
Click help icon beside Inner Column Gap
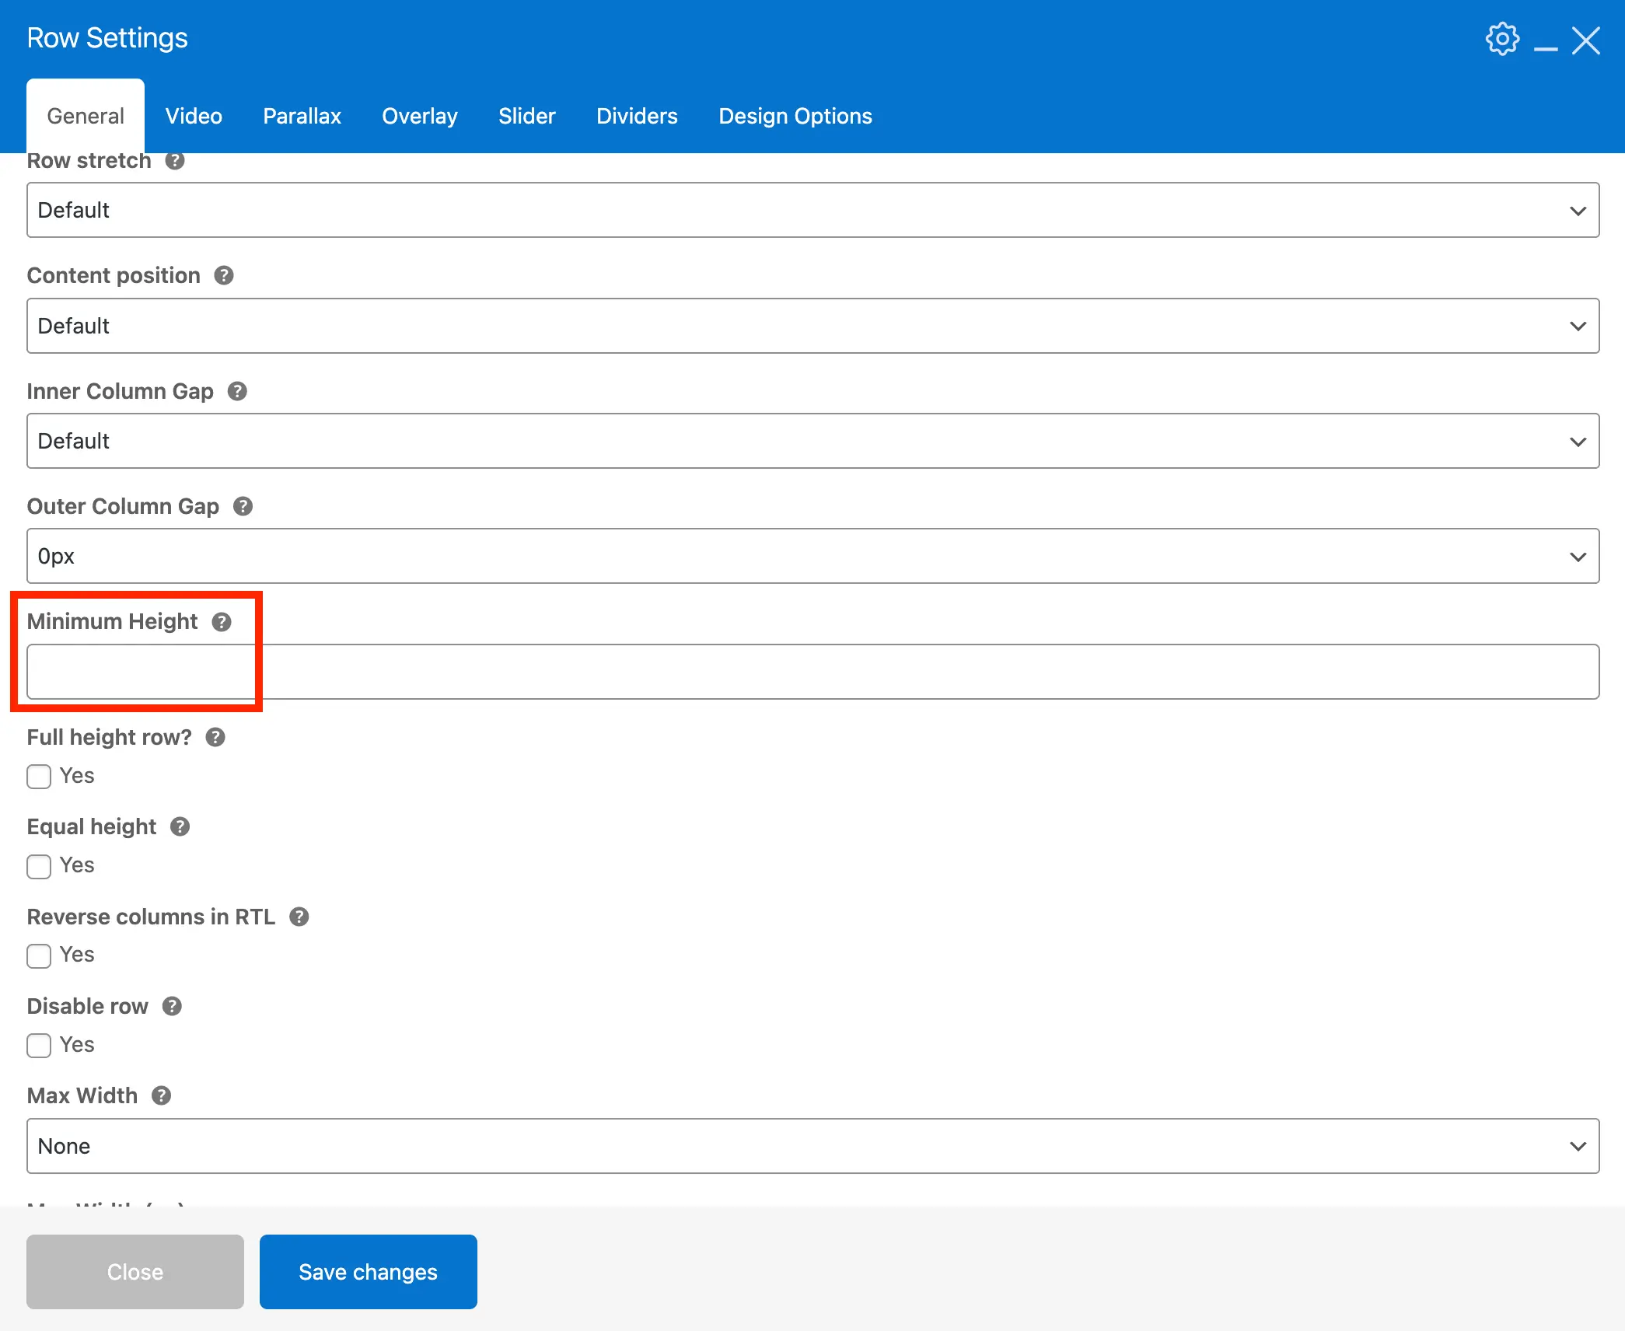tap(237, 391)
